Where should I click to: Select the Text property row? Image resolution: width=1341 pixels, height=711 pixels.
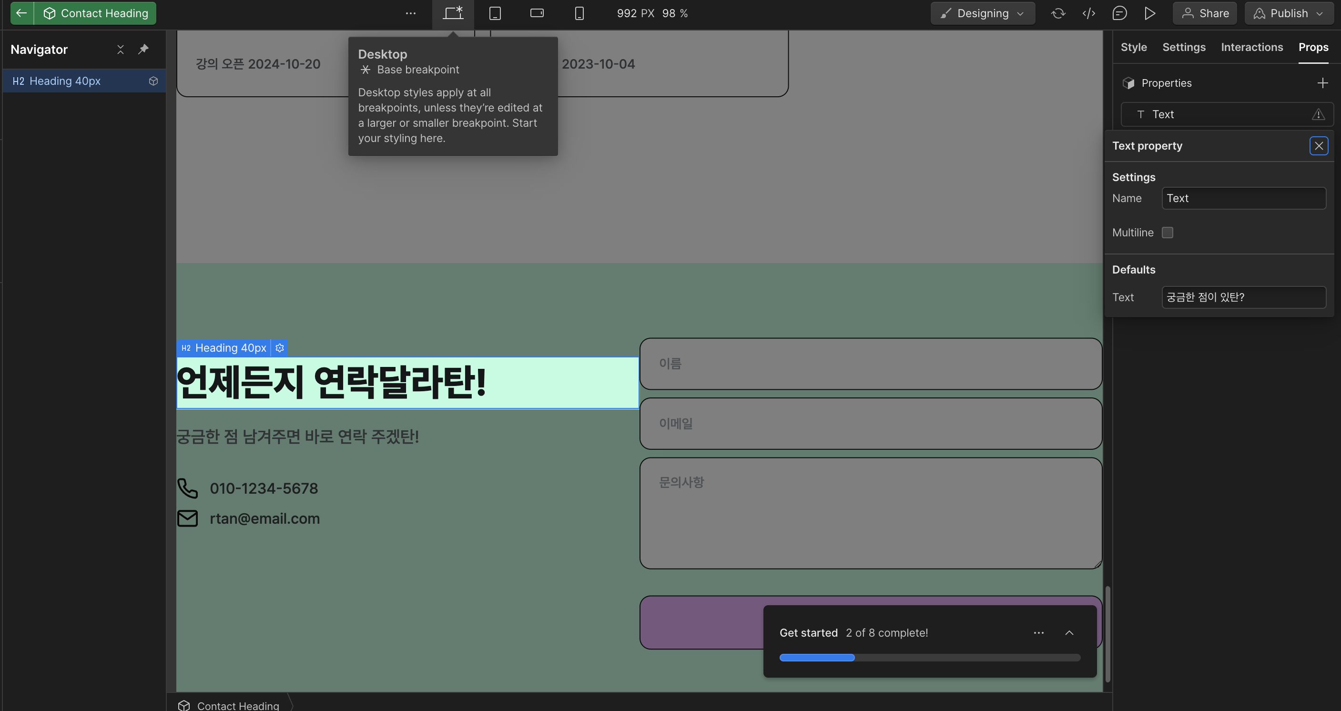coord(1227,114)
